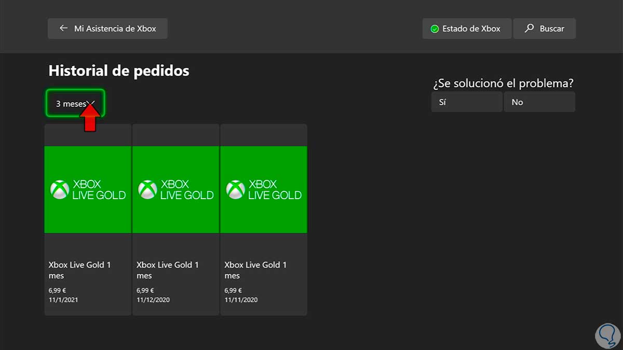623x350 pixels.
Task: Answer Sí to problem solved question
Action: 466,102
